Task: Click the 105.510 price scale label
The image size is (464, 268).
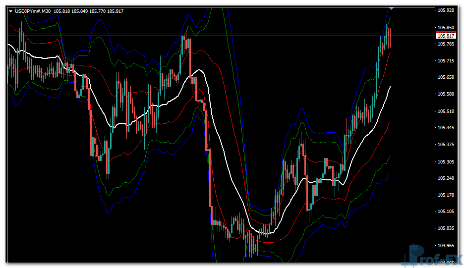Action: (x=446, y=111)
